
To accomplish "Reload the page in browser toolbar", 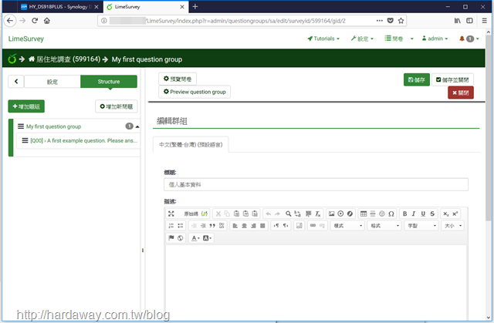I will [35, 21].
